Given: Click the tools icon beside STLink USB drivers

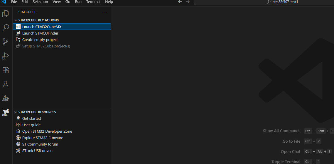Looking at the screenshot, I should point(18,151).
